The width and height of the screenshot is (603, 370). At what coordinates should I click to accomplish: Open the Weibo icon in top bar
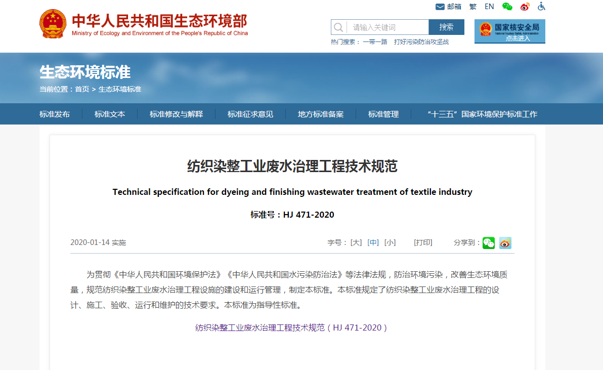click(x=525, y=7)
